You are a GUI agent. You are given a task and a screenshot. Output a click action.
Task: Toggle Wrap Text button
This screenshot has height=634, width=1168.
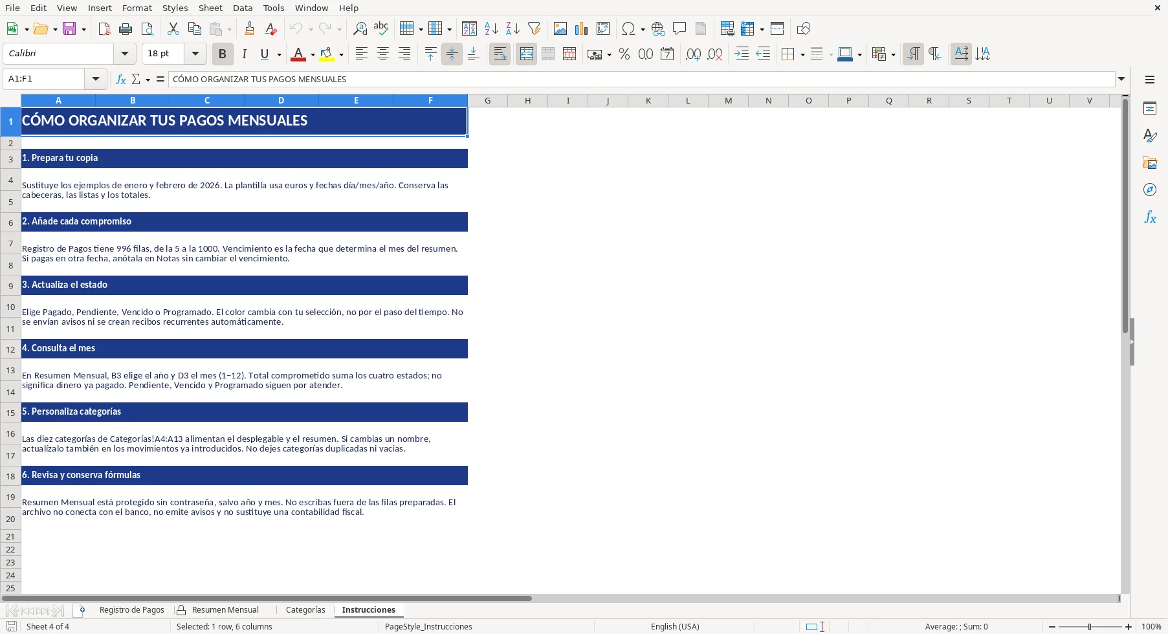click(500, 54)
